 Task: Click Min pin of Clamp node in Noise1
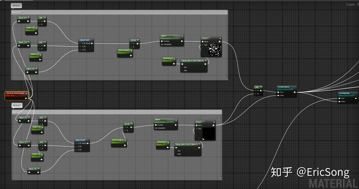tap(177, 151)
